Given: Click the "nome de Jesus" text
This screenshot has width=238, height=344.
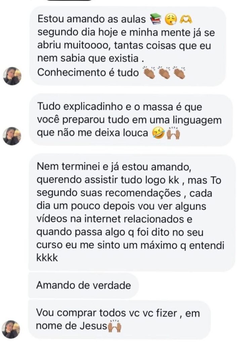Looking at the screenshot, I should [x=71, y=326].
